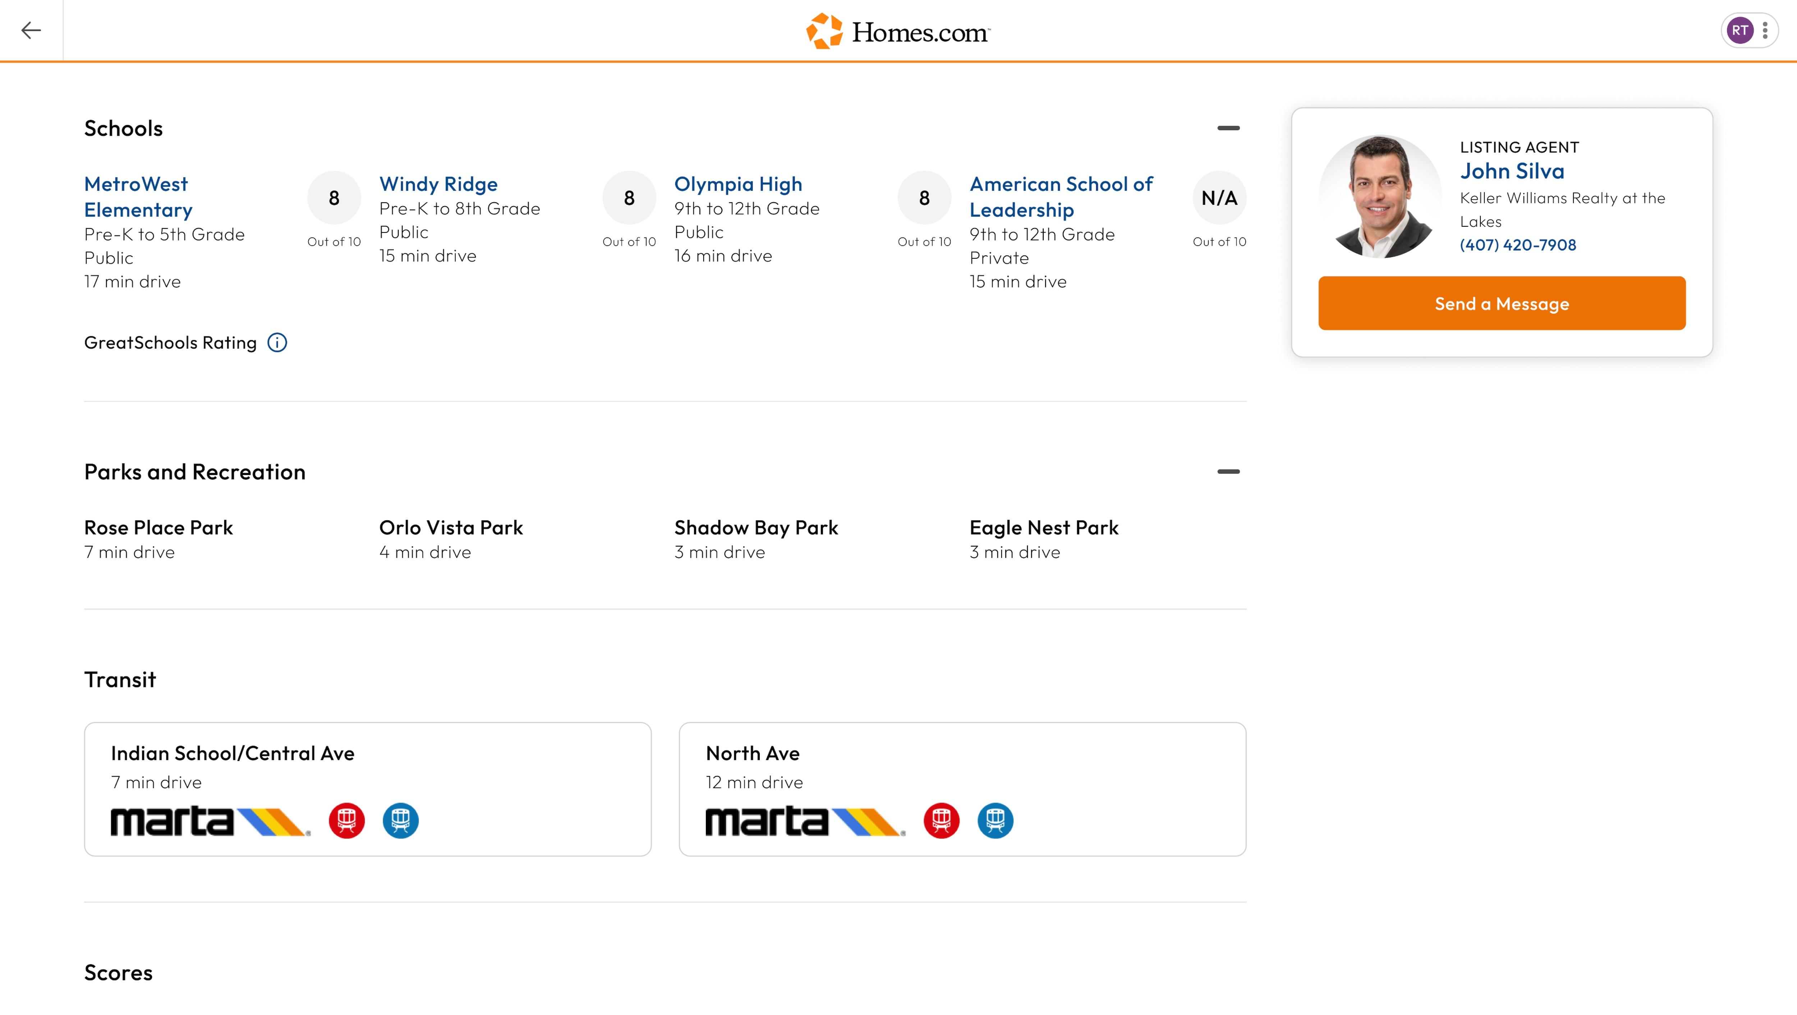This screenshot has width=1797, height=1015.
Task: Go back using the left arrow
Action: pyautogui.click(x=31, y=30)
